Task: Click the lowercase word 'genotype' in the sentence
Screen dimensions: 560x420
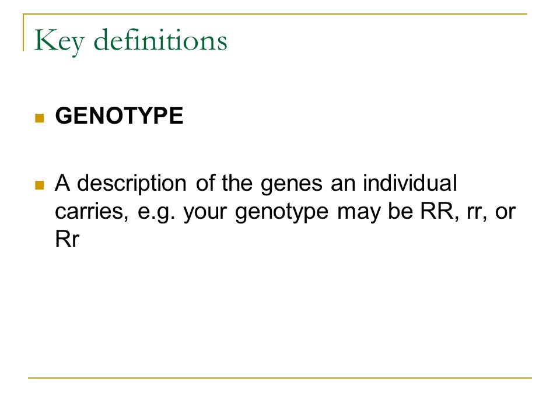Action: coord(282,213)
